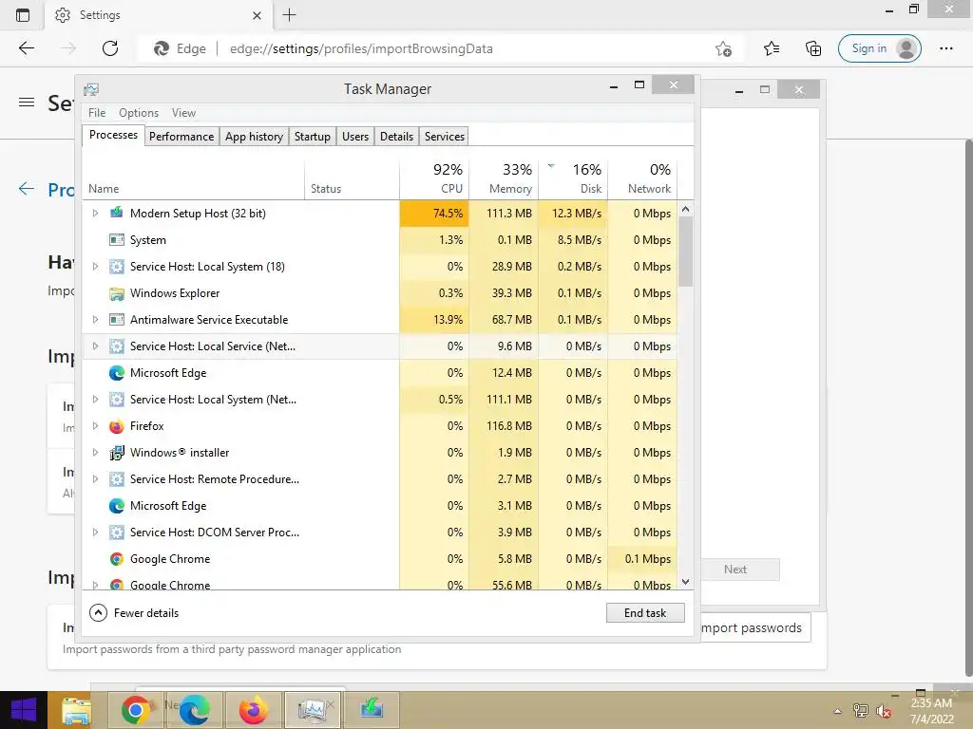Open File Explorer from the taskbar

[x=77, y=710]
